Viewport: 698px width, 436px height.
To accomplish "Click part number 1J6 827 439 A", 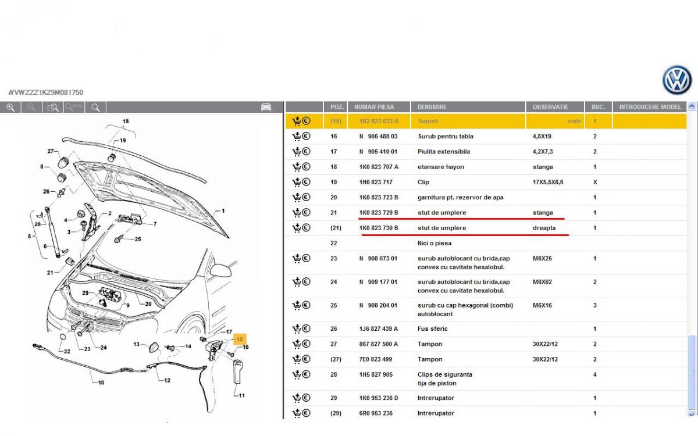I will (x=379, y=328).
